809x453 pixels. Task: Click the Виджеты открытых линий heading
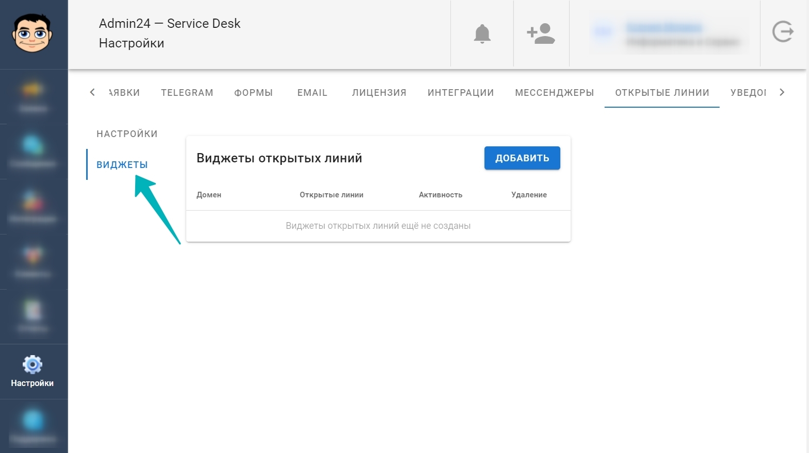[x=279, y=158]
